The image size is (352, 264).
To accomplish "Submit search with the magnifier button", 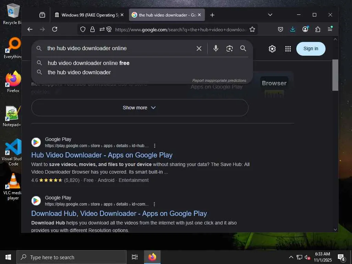I will [243, 48].
